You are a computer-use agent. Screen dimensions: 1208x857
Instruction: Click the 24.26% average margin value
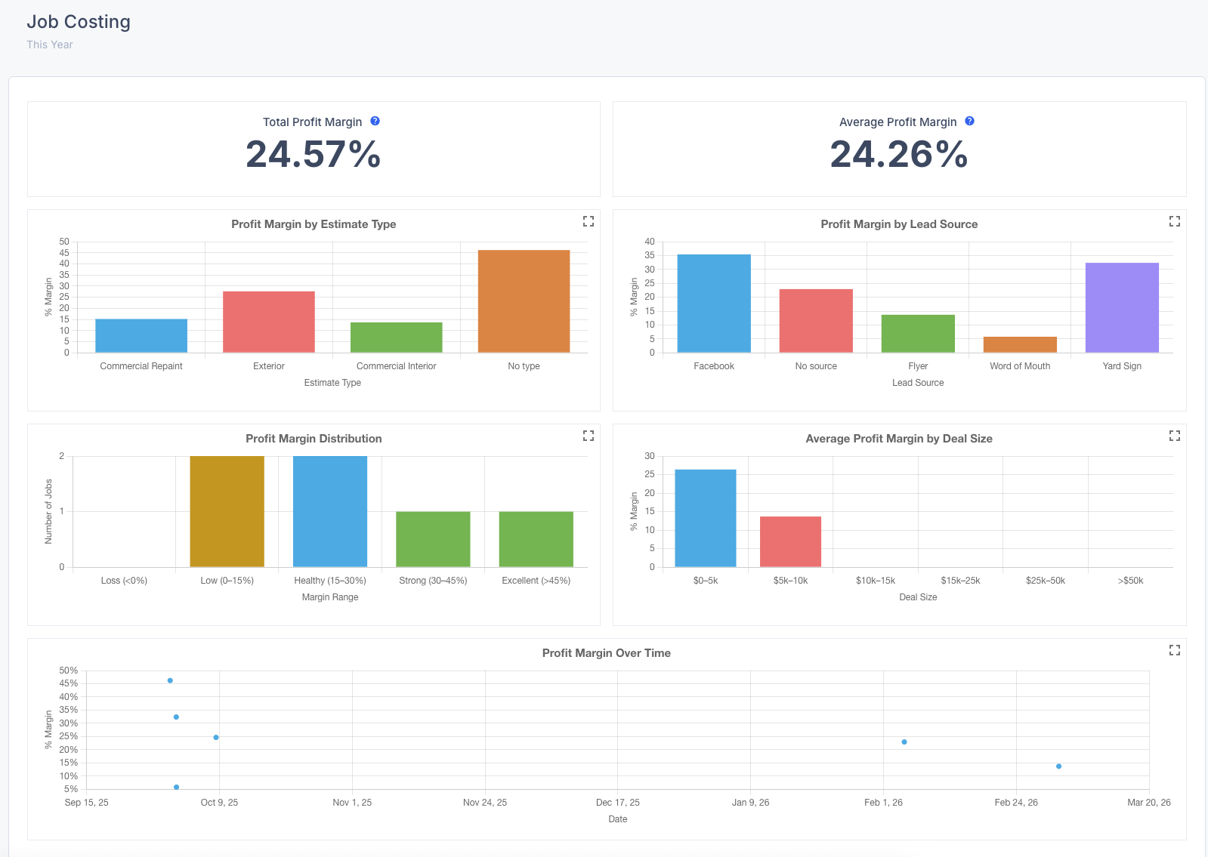(899, 155)
